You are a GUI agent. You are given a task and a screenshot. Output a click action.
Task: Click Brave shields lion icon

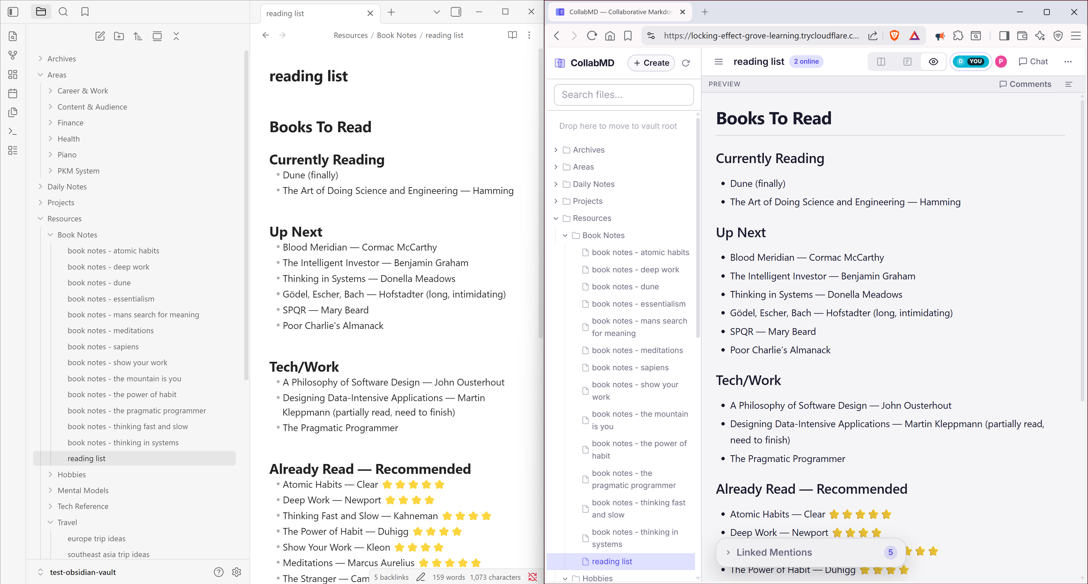(894, 36)
